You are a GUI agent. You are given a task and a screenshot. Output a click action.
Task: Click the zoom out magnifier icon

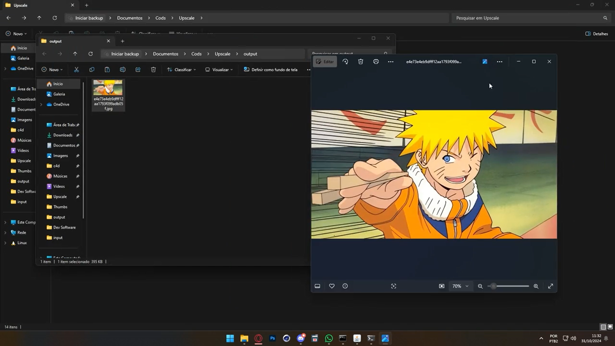[480, 286]
